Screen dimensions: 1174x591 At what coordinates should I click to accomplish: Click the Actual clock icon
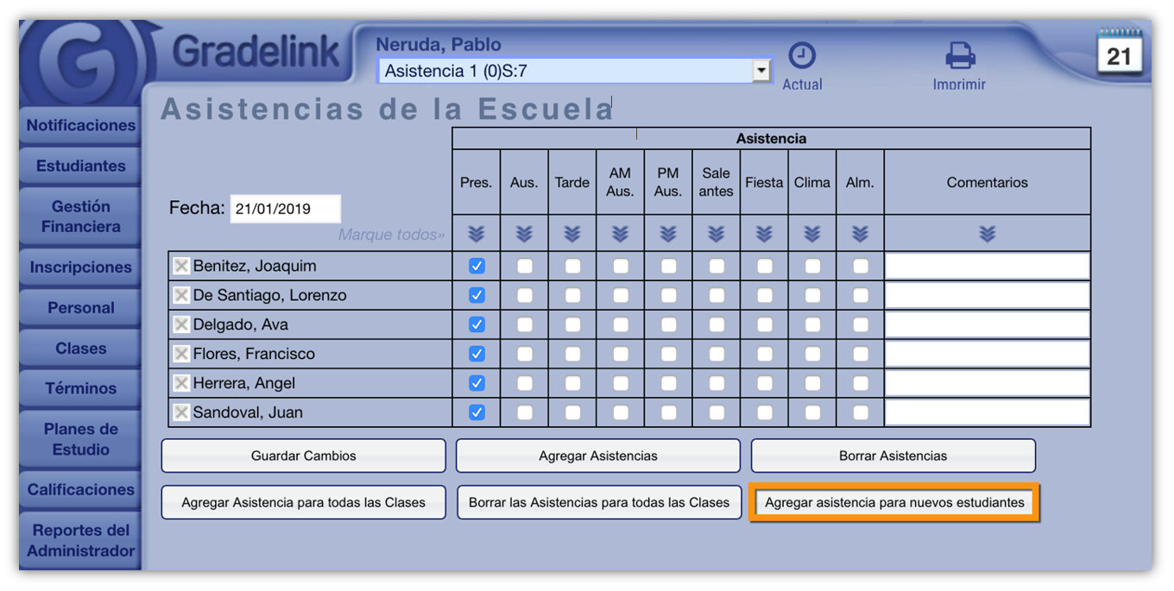(802, 56)
